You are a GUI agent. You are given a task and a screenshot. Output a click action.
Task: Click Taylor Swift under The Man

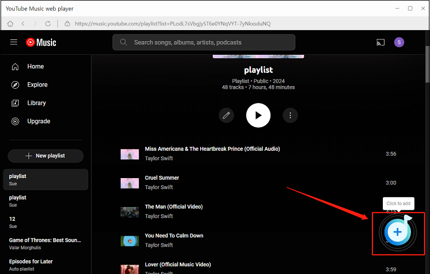159,216
